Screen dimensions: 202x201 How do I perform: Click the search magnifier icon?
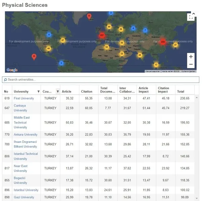(5, 80)
